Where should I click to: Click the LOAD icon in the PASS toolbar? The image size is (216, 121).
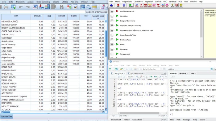pyautogui.click(x=111, y=5)
